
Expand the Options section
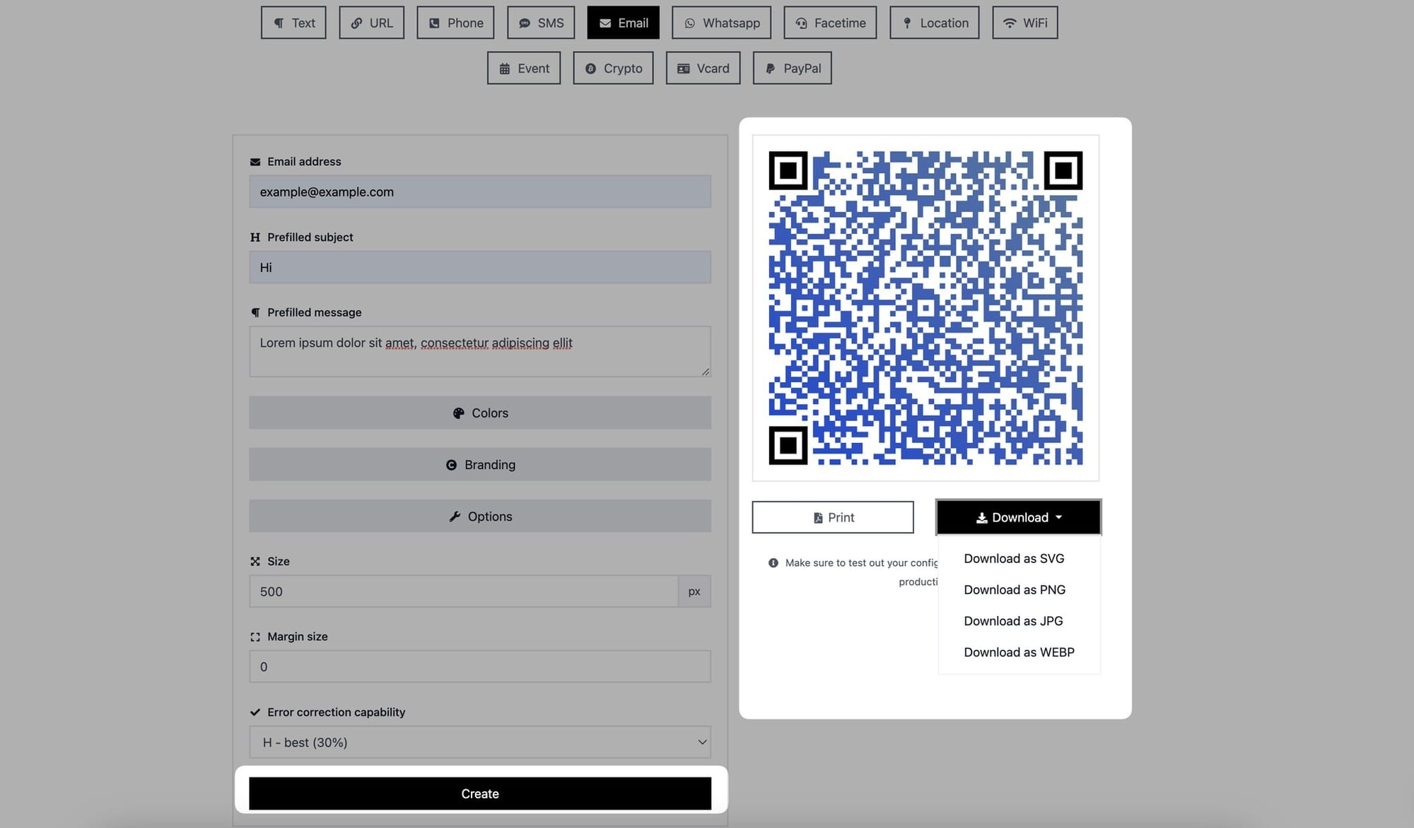click(x=480, y=516)
